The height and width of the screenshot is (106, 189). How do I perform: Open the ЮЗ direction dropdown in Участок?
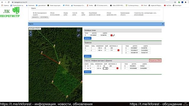click(99, 68)
